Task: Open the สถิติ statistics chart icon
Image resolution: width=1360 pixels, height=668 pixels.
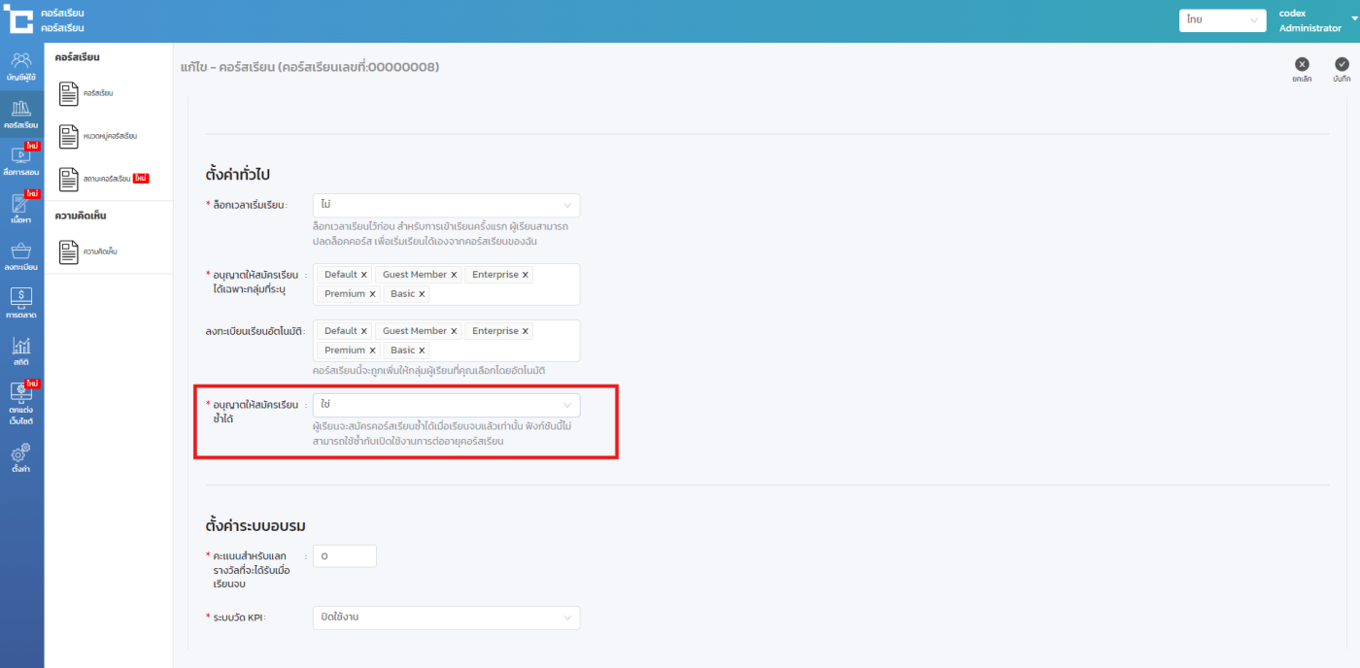Action: 21,351
